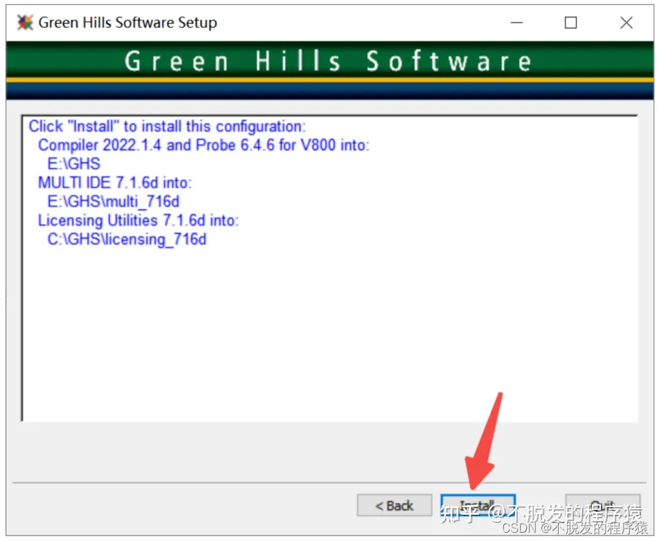Viewport: 659px width, 541px height.
Task: Click the 'E:\GHS\multi_716d' path text
Action: point(114,202)
